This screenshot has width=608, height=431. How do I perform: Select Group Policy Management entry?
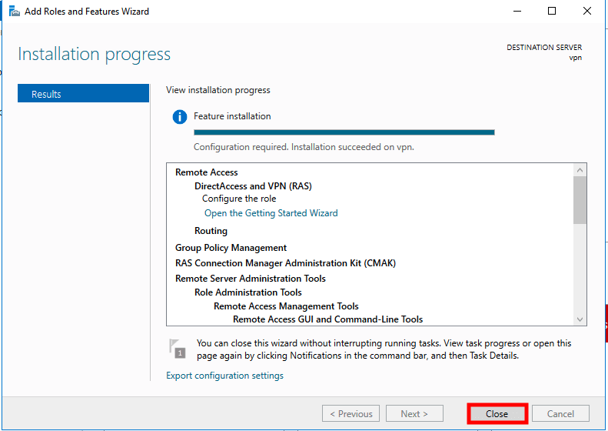tap(231, 248)
